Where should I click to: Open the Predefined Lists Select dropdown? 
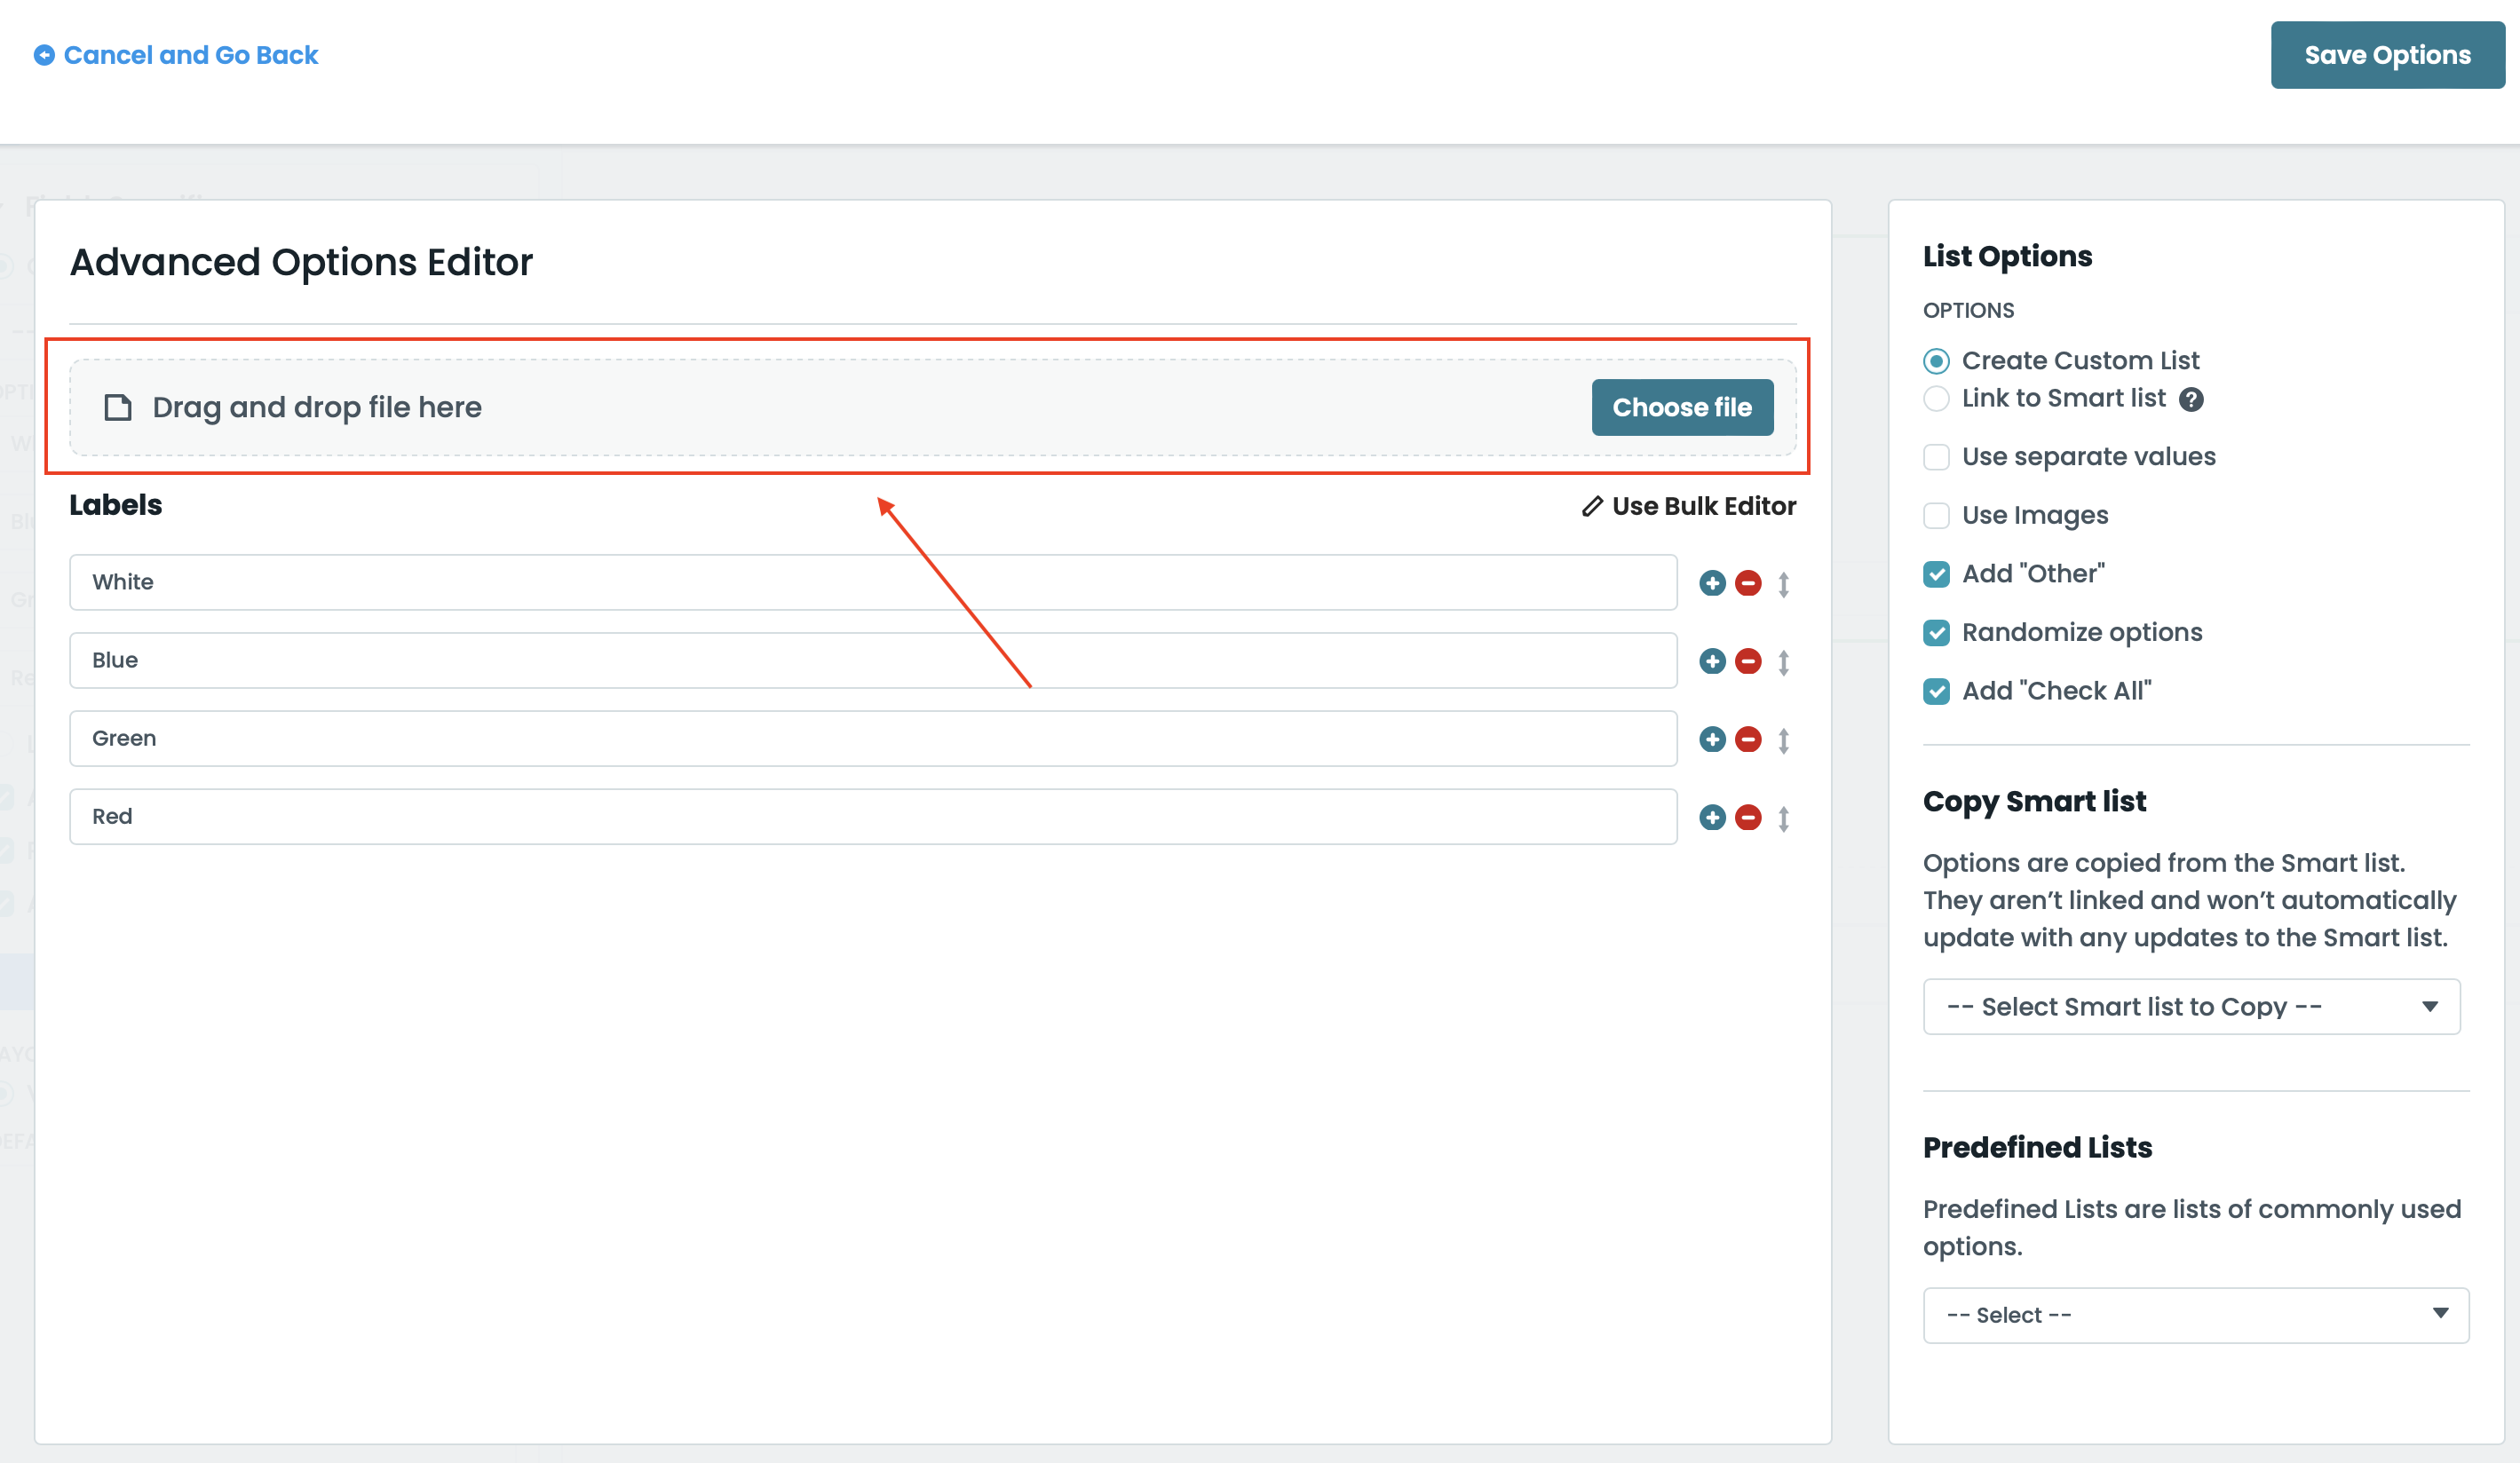coord(2195,1314)
